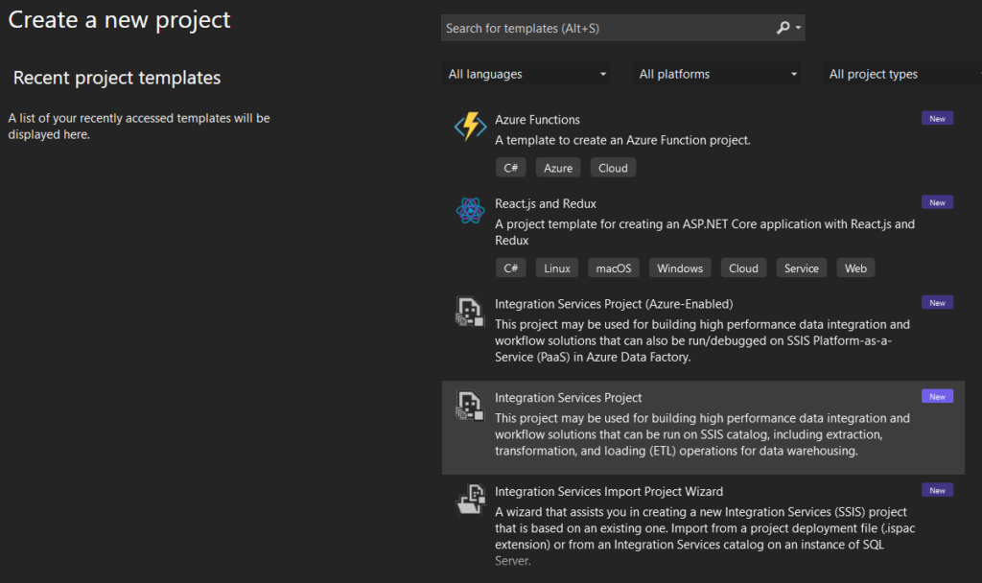The image size is (982, 583).
Task: Click the Cloud tag under React.js and Redux
Action: pos(743,268)
